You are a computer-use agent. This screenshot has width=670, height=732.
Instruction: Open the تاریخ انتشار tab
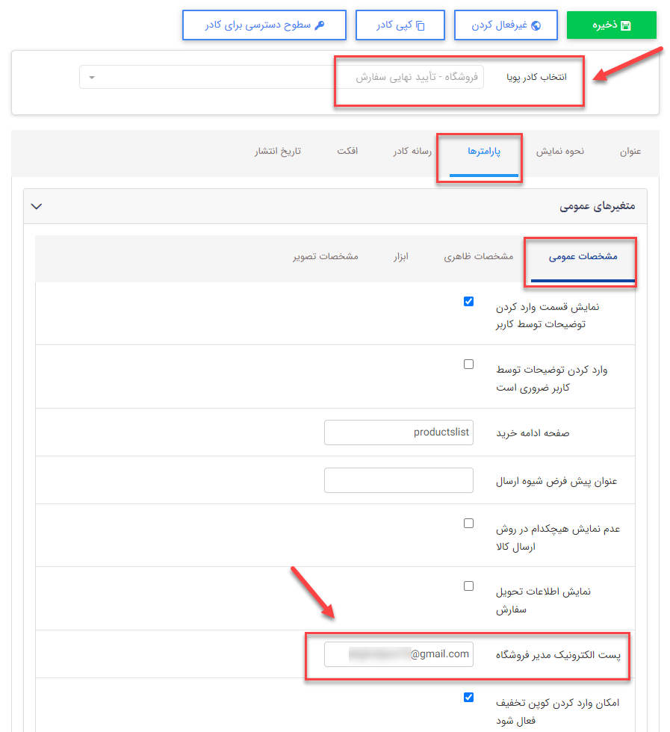point(278,151)
